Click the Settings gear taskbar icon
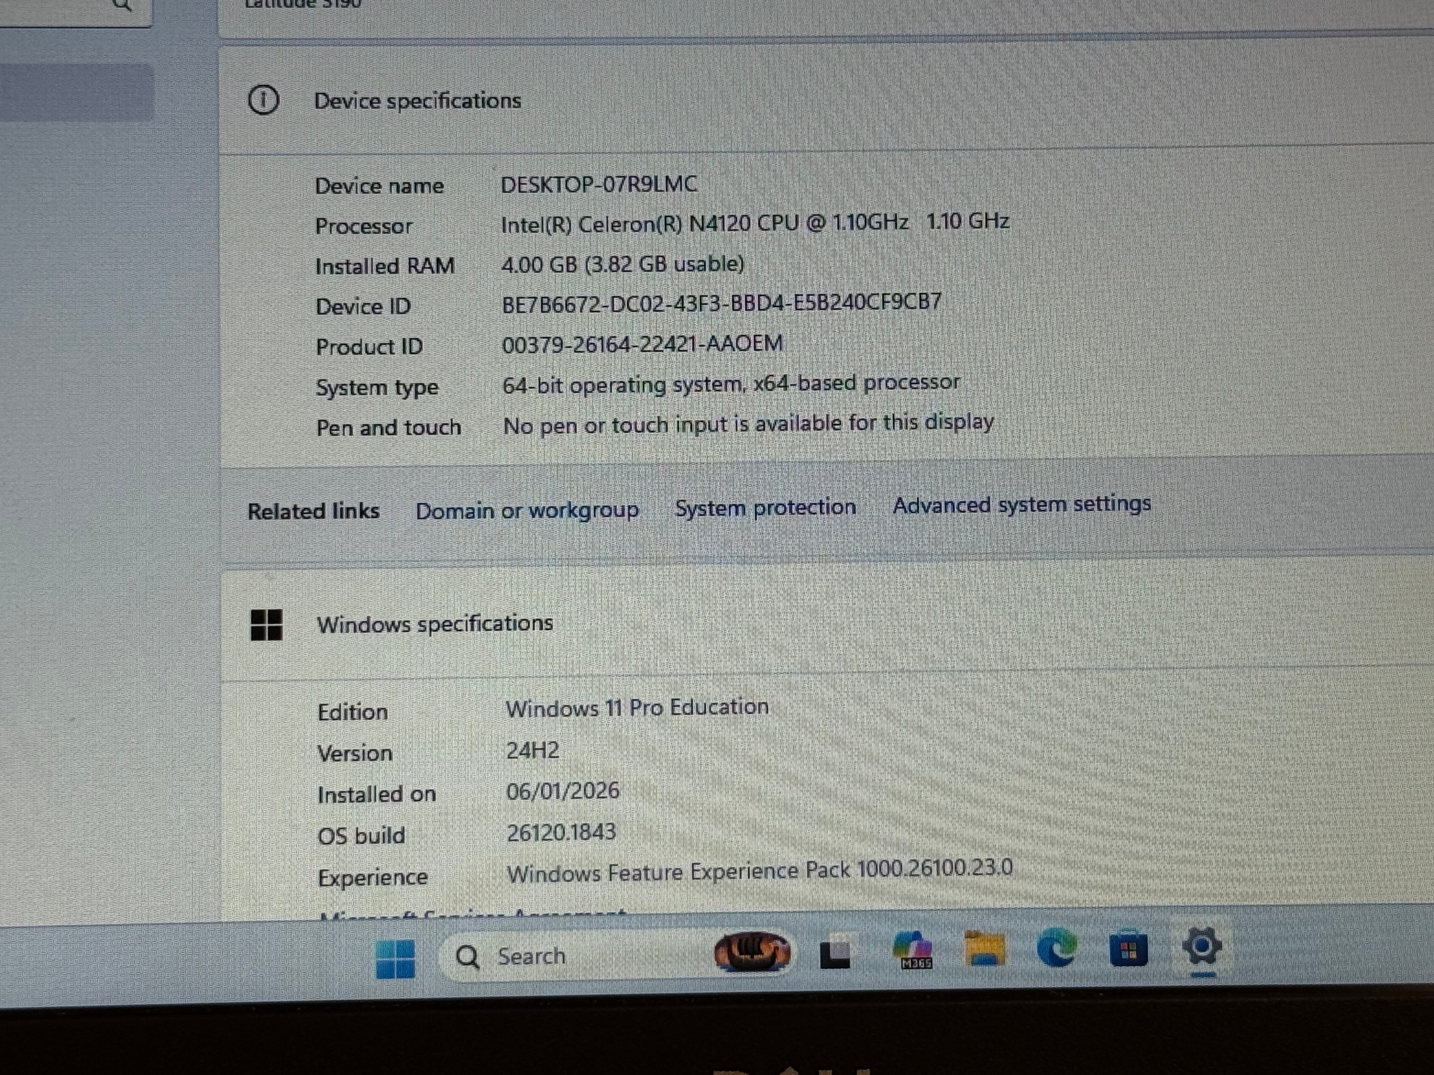The height and width of the screenshot is (1075, 1434). tap(1202, 947)
